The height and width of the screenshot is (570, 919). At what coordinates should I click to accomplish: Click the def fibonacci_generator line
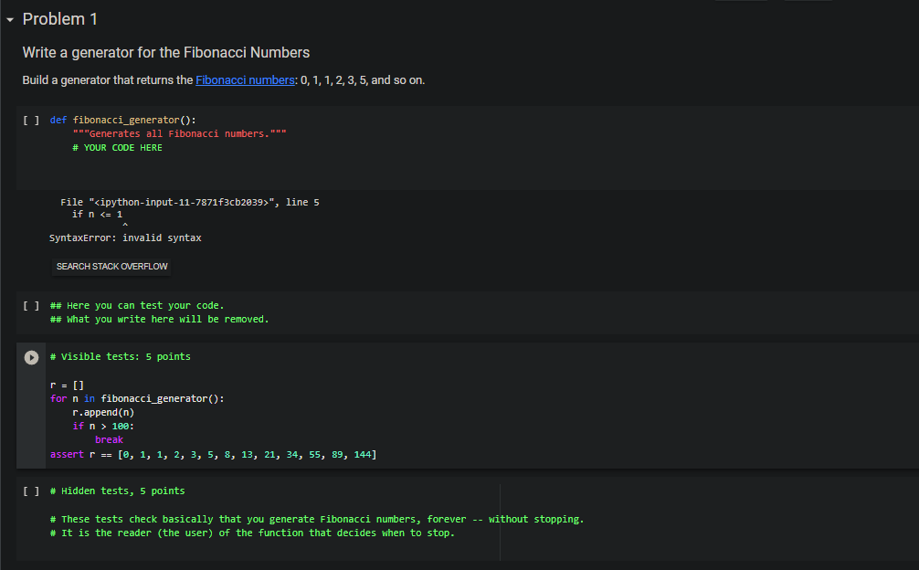click(x=123, y=120)
